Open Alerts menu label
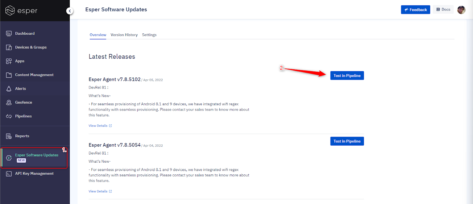Screen dimensions: 473x204 (20, 89)
